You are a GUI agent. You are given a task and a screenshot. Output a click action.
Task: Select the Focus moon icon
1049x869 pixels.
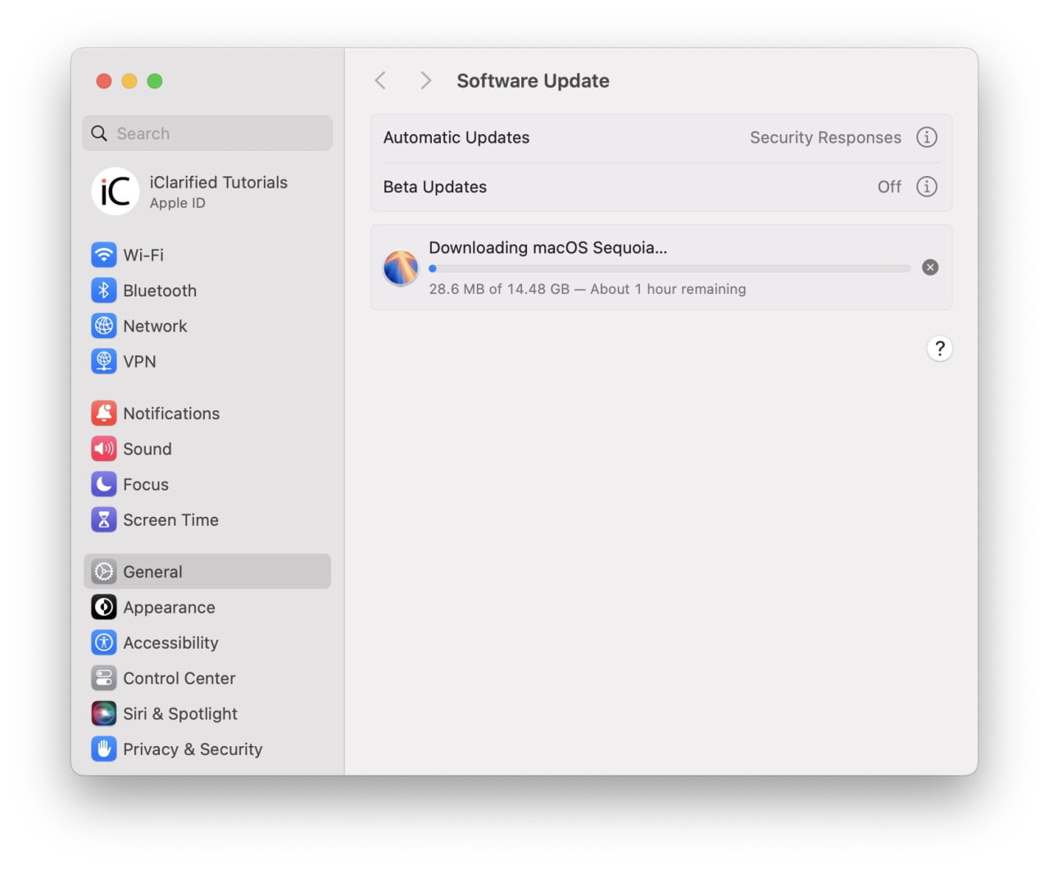coord(103,484)
